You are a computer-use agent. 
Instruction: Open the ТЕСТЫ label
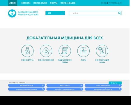coord(83,60)
